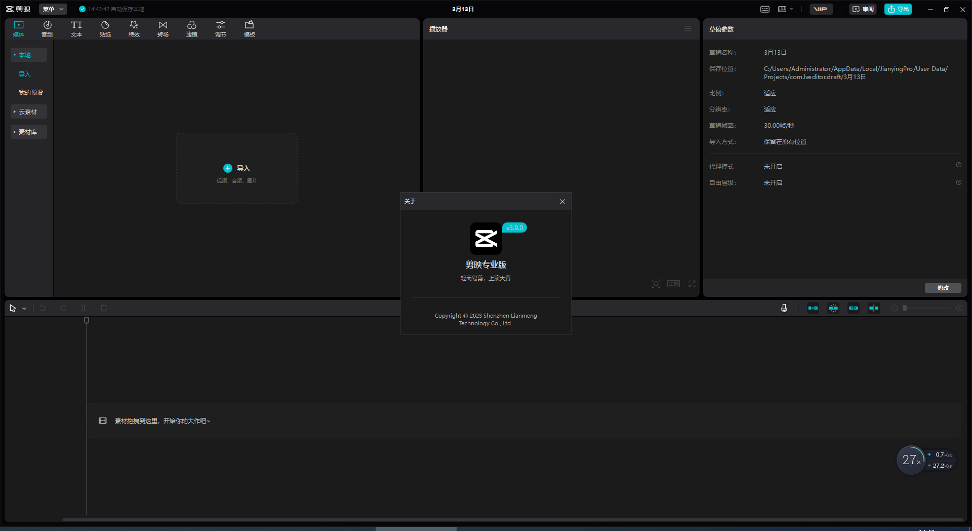
Task: Click the timeline zoom in icon
Action: (959, 308)
